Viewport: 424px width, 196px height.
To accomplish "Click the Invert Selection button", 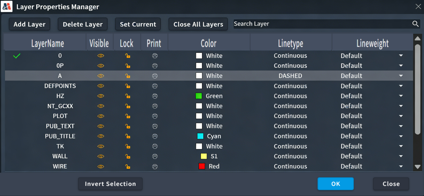I will coord(110,184).
